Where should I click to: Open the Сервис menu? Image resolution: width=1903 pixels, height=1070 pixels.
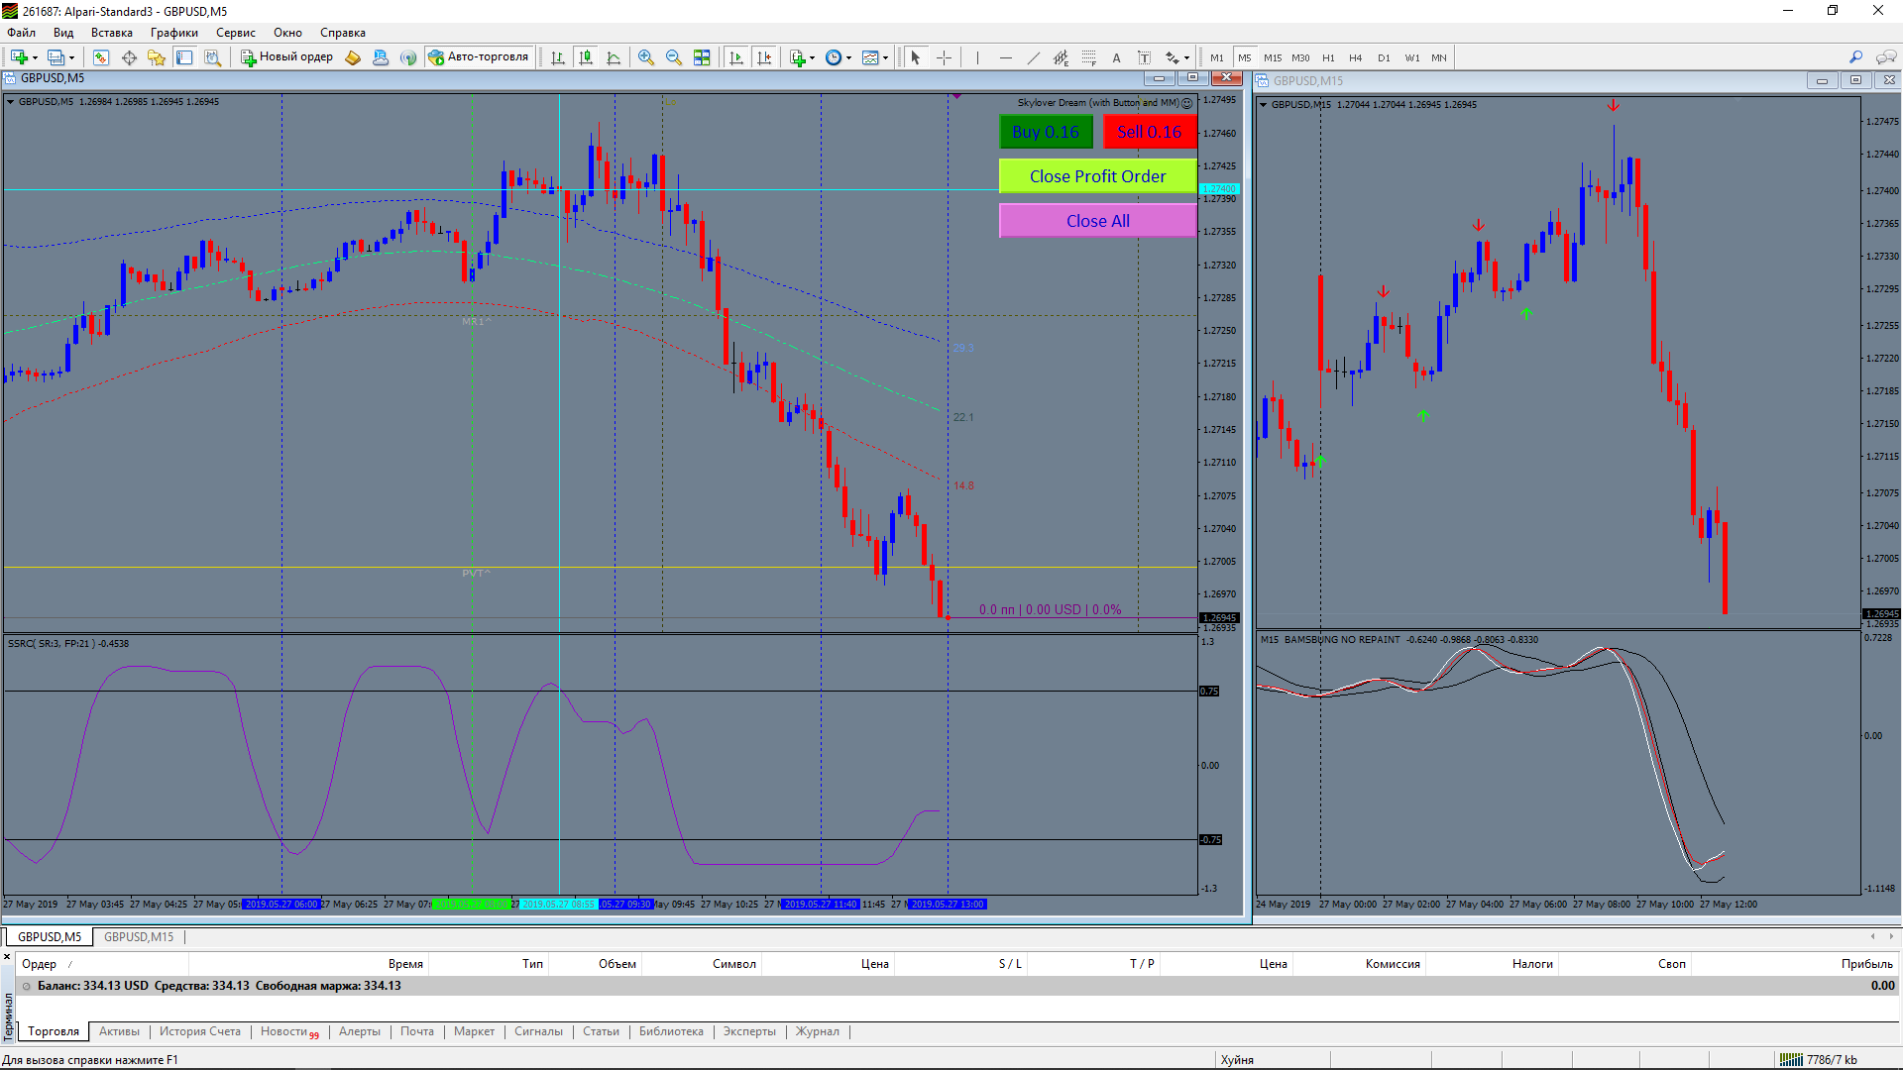[236, 33]
